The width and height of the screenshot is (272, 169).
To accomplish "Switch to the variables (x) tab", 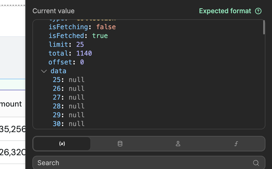I will [x=62, y=144].
